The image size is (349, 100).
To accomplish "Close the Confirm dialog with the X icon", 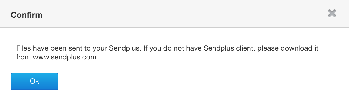I will tap(332, 13).
